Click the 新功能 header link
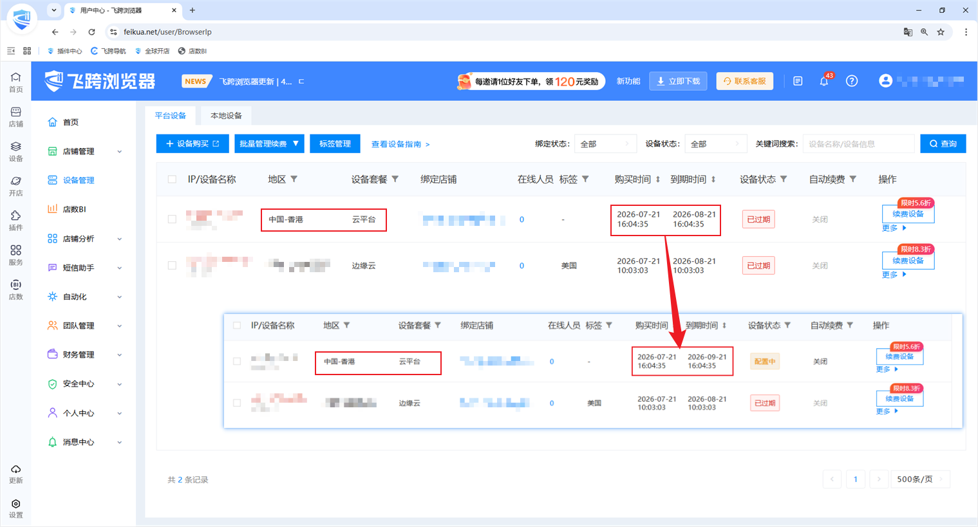 (628, 81)
